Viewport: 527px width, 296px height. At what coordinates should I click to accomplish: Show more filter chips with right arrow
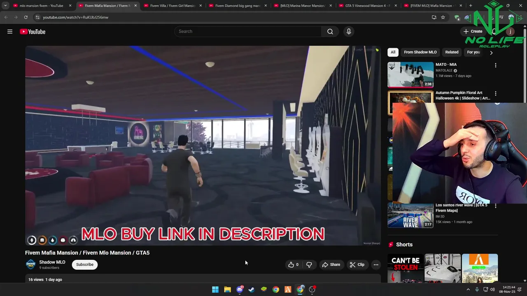pyautogui.click(x=491, y=53)
